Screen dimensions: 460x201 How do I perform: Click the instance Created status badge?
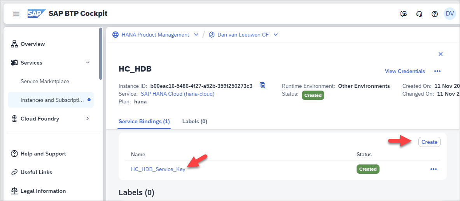click(313, 95)
